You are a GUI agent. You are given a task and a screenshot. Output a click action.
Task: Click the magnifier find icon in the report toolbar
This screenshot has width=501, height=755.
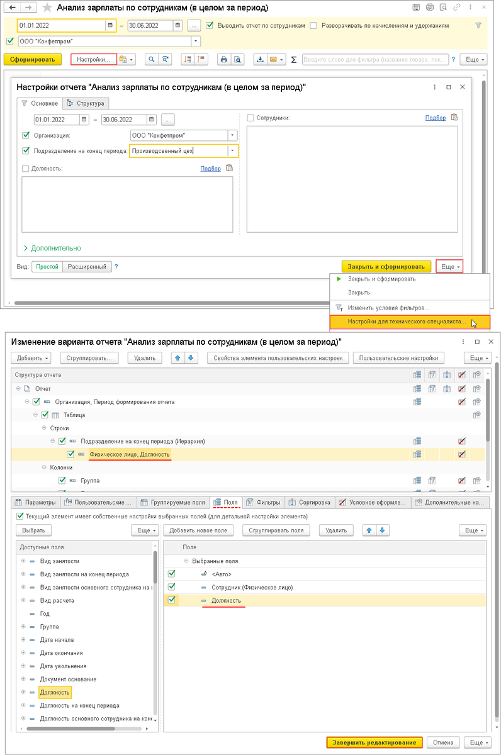tap(152, 59)
